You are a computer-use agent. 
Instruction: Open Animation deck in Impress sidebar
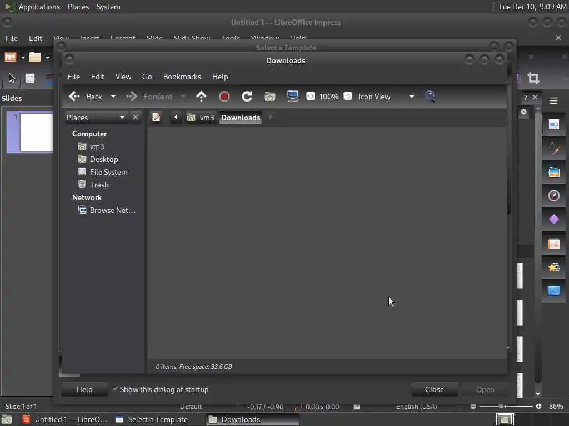(554, 267)
